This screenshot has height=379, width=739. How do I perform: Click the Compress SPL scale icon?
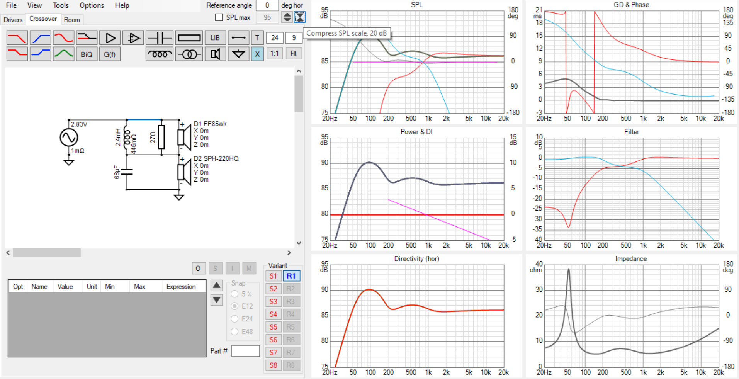click(x=300, y=17)
